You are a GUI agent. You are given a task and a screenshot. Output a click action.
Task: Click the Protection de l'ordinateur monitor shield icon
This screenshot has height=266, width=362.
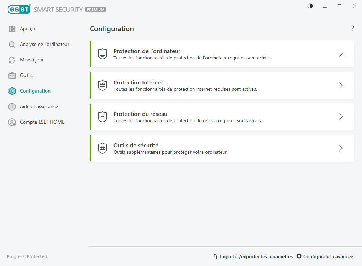(103, 54)
